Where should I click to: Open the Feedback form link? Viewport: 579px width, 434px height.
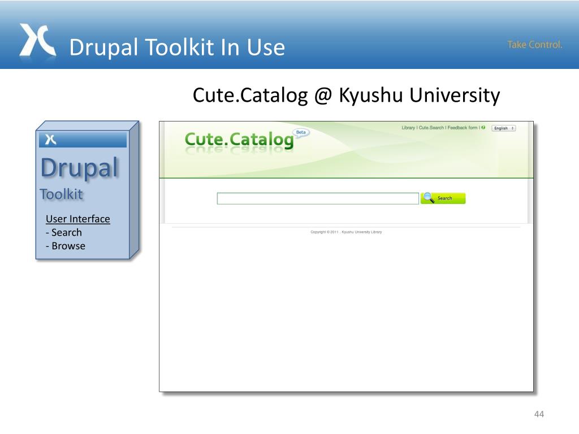tap(463, 128)
